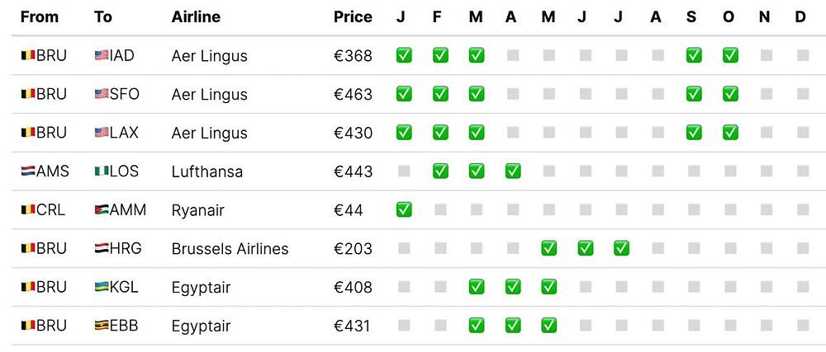Viewport: 826px width, 352px height.
Task: Click the Nigerian flag next to LOS
Action: pyautogui.click(x=102, y=171)
